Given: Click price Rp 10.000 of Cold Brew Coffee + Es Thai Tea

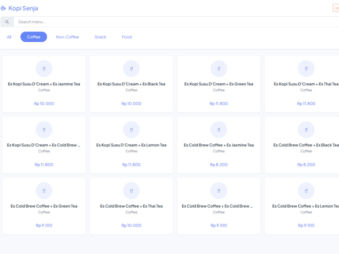Looking at the screenshot, I should click(131, 225).
